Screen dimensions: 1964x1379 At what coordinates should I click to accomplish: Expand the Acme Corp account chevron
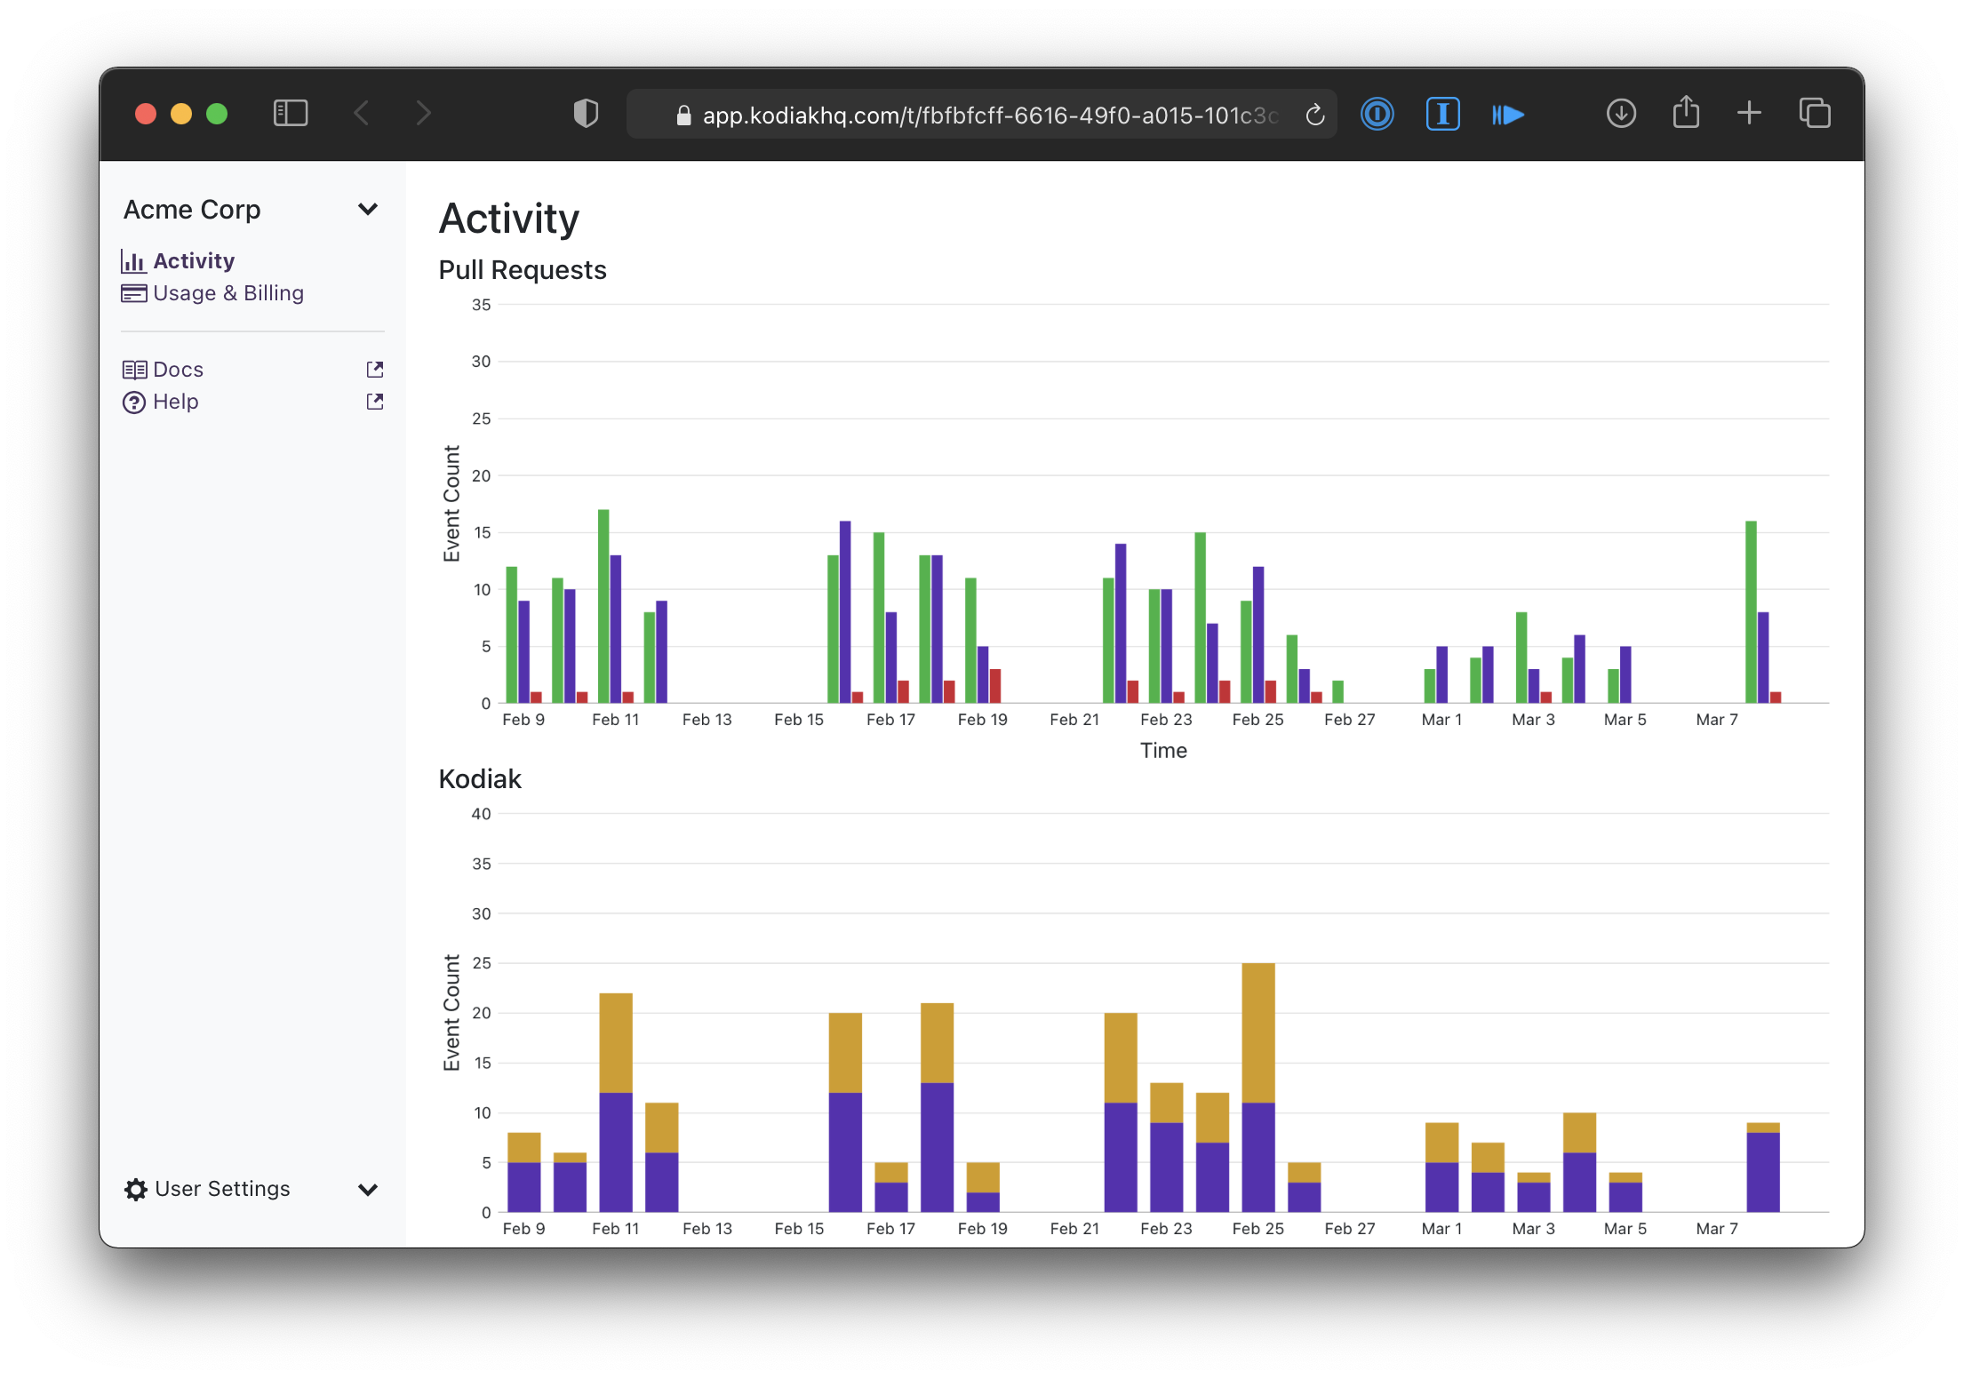tap(368, 210)
